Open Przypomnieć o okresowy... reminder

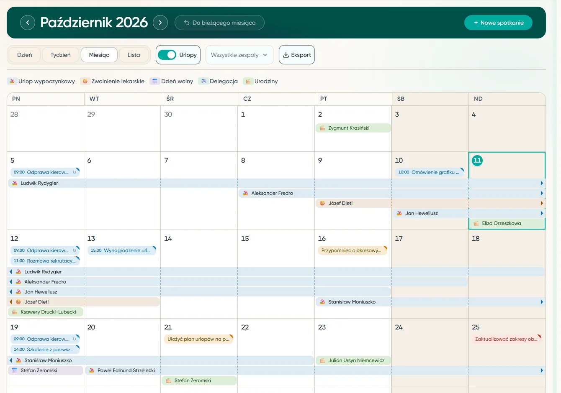tap(353, 250)
